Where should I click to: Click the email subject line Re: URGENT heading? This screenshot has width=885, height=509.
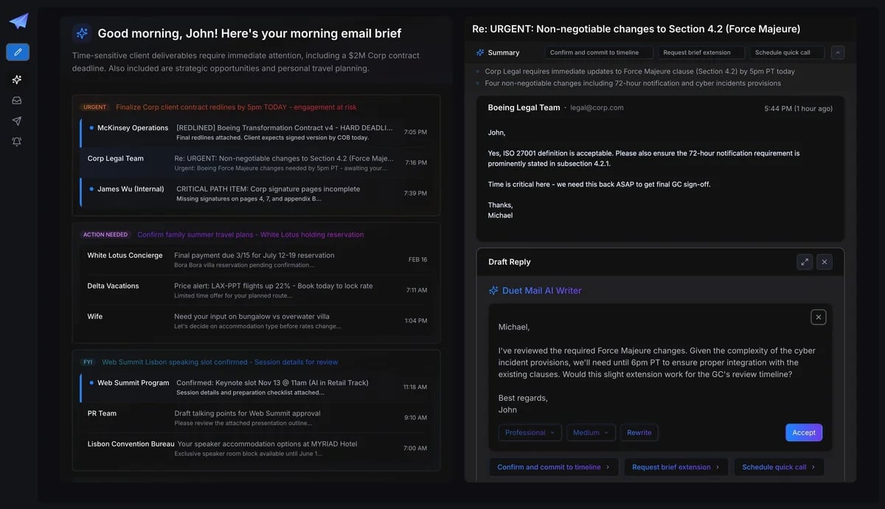pos(636,29)
